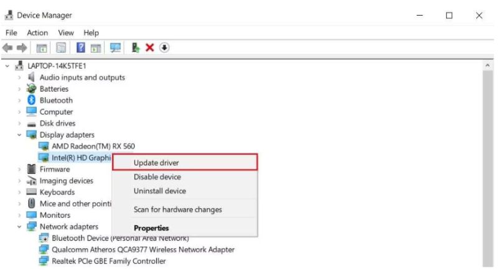Click the Display adapters category icon

32,135
